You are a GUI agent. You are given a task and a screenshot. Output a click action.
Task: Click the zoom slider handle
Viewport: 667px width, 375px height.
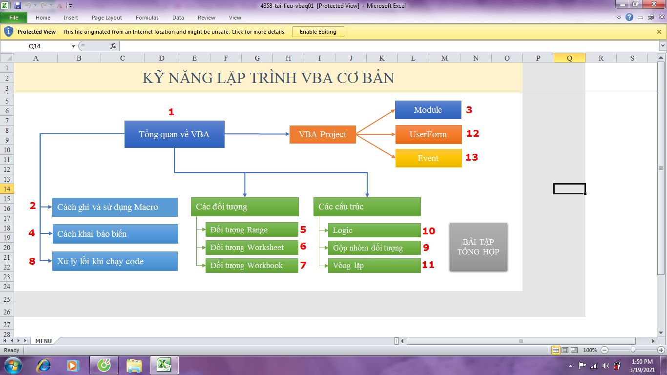point(633,350)
